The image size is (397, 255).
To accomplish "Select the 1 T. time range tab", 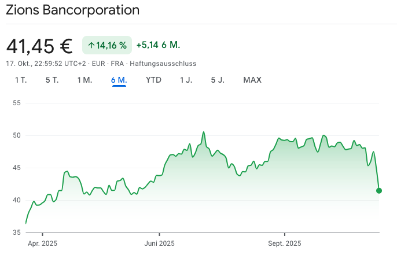I will (21, 80).
